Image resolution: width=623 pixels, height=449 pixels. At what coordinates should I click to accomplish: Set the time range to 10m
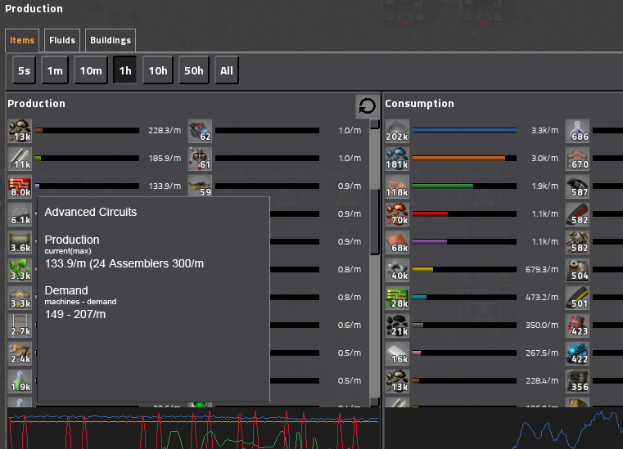pyautogui.click(x=90, y=70)
